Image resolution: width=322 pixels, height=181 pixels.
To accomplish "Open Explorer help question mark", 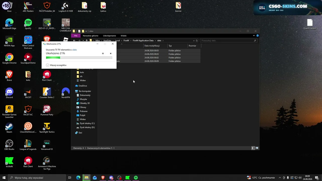I will (x=257, y=36).
